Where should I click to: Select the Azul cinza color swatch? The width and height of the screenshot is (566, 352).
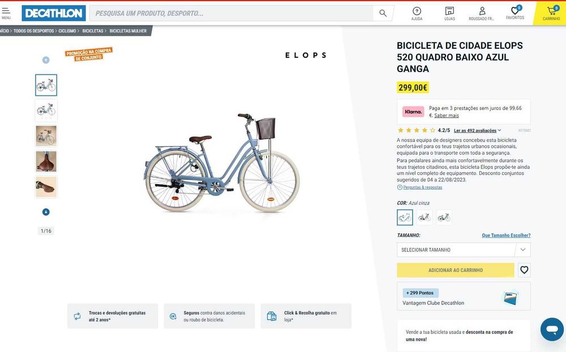[x=405, y=217]
